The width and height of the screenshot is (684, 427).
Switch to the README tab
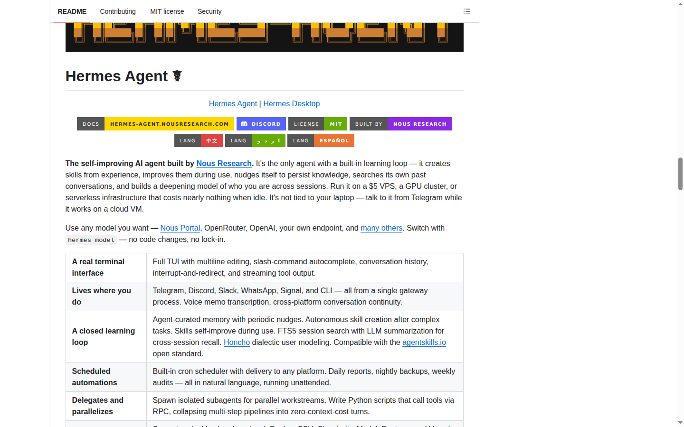pyautogui.click(x=72, y=11)
